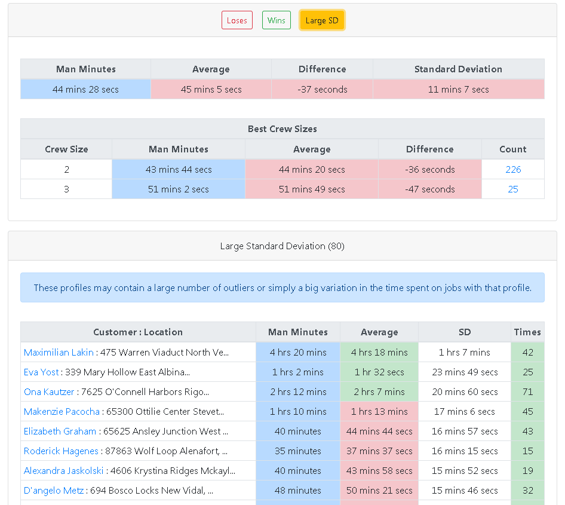This screenshot has width=565, height=505.
Task: Click the Customer : Location column header
Action: click(138, 332)
